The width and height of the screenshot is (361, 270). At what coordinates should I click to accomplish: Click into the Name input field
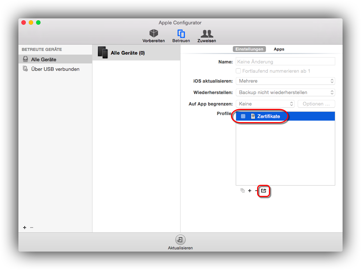pos(285,62)
